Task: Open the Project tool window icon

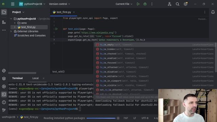Action: click(x=4, y=12)
